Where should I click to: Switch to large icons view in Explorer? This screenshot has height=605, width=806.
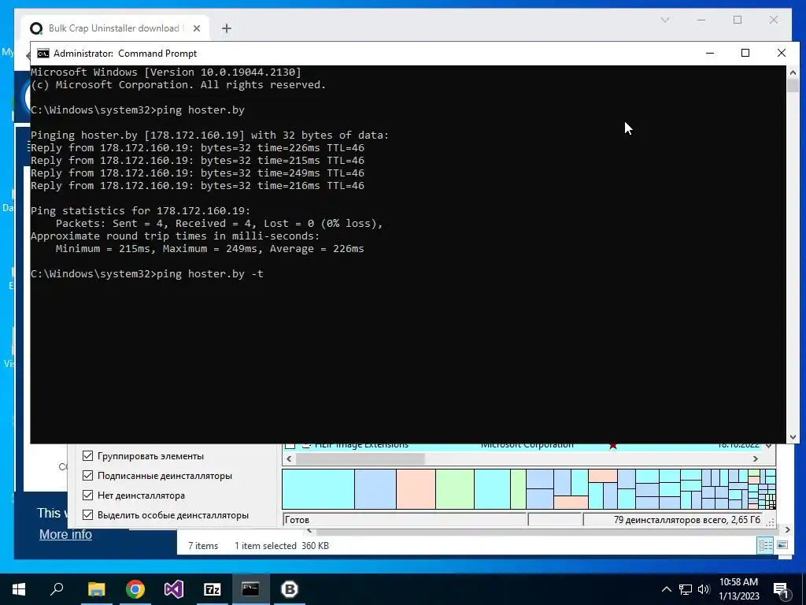(782, 545)
